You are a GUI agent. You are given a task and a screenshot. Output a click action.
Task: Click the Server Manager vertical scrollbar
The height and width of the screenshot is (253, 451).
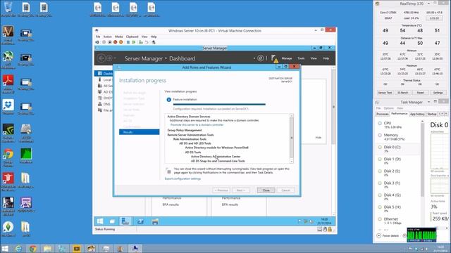[x=333, y=106]
